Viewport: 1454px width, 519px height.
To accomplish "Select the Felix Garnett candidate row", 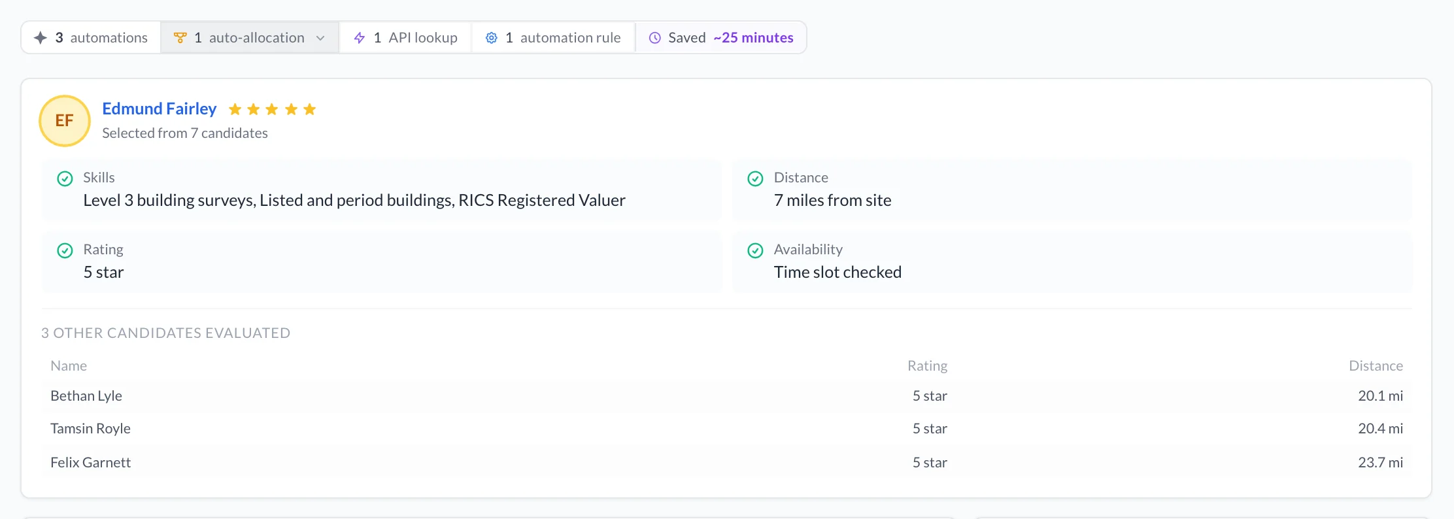I will tap(727, 463).
